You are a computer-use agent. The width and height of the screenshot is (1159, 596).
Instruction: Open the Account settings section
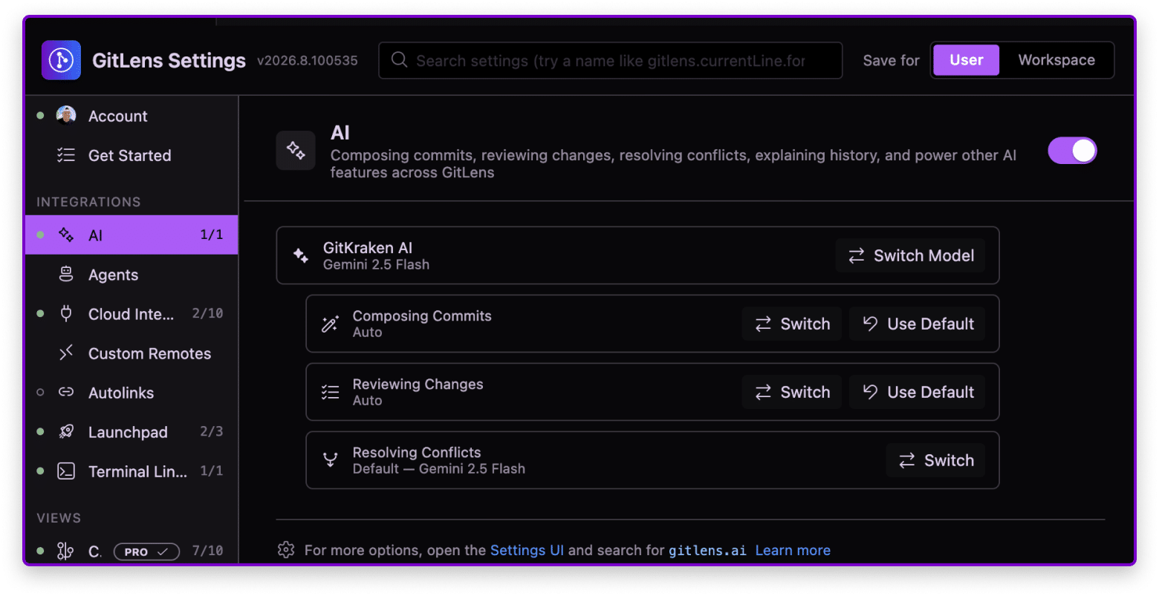click(x=132, y=116)
